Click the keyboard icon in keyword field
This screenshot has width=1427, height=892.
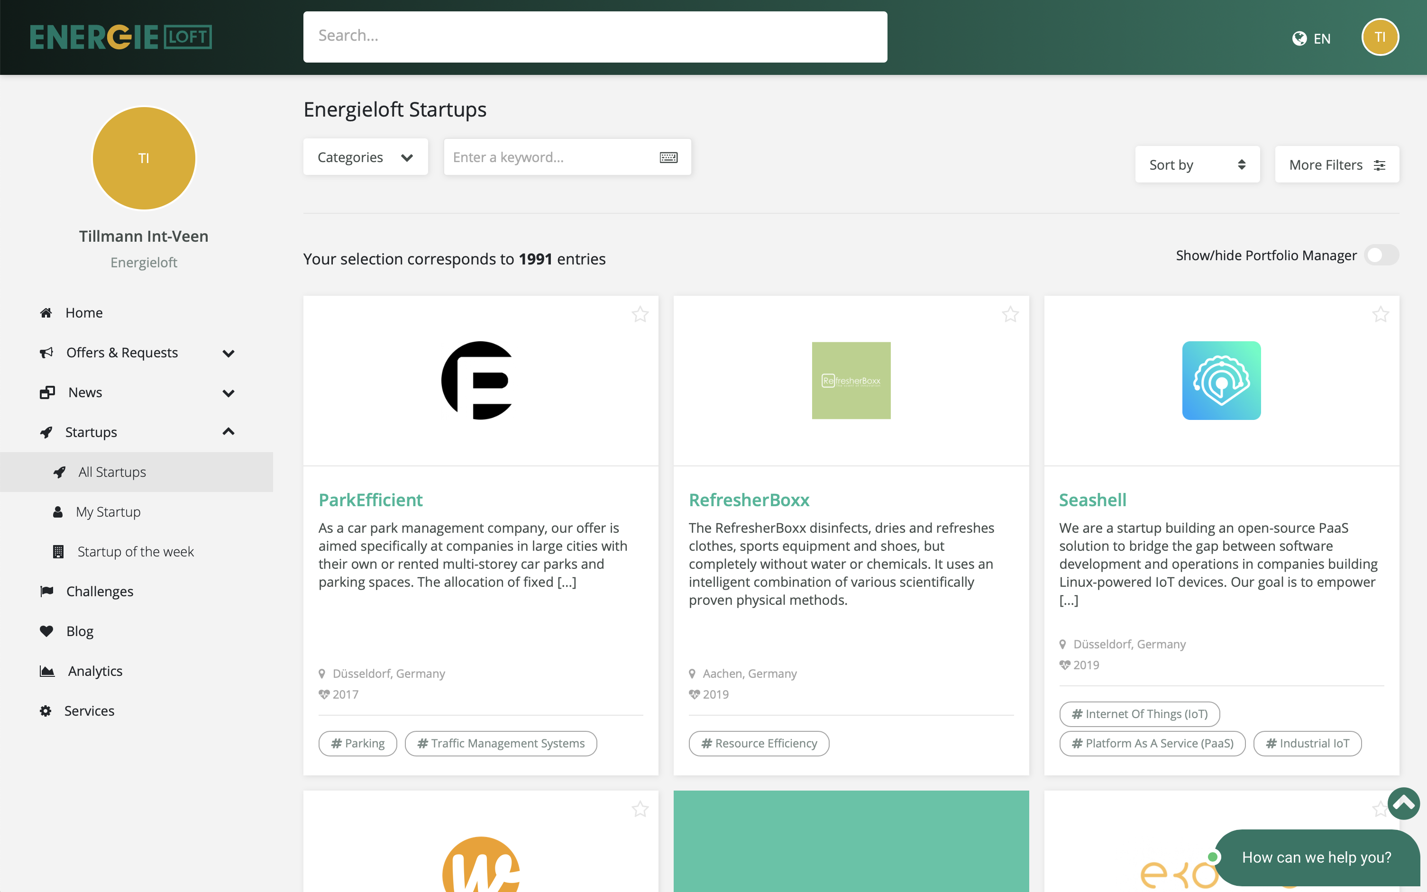[668, 157]
